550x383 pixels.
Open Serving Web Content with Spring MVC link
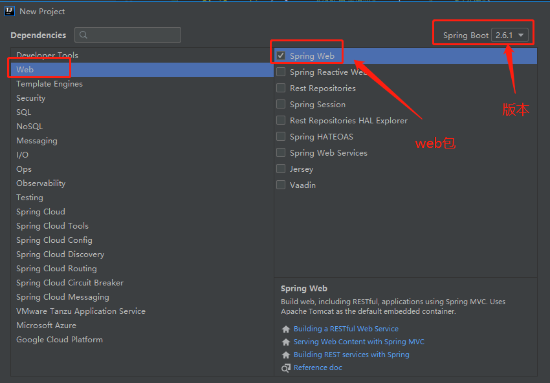[359, 342]
